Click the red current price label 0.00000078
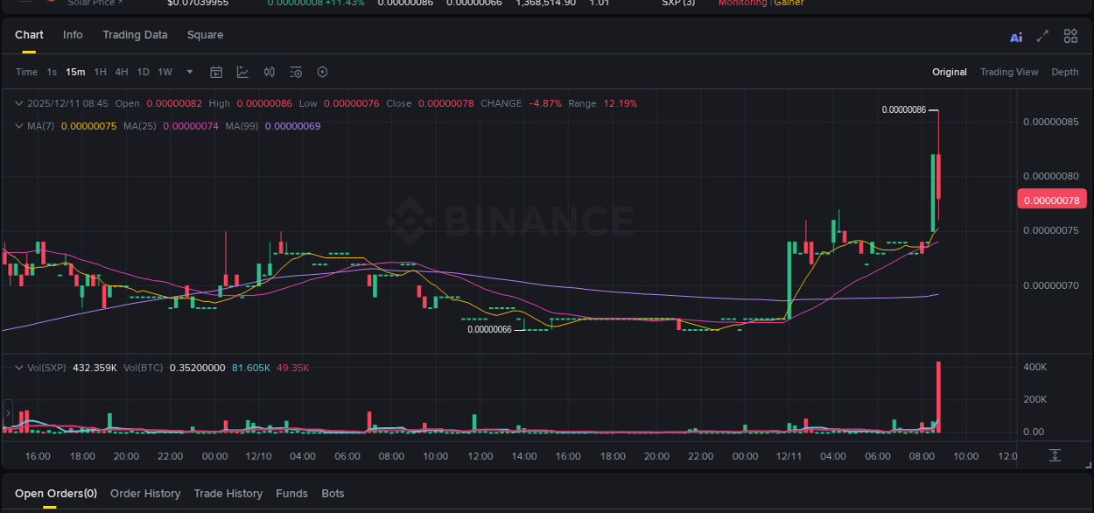 coord(1051,199)
